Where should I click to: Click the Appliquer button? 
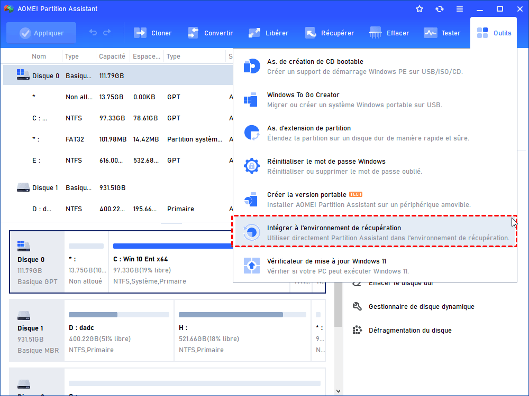pyautogui.click(x=41, y=33)
